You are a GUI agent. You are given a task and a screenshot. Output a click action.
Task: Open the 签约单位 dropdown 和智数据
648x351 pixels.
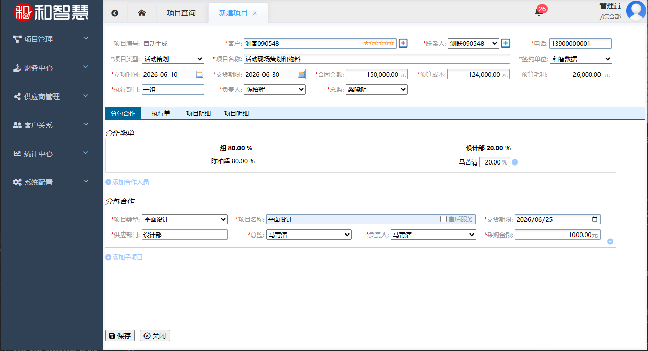[x=581, y=59]
